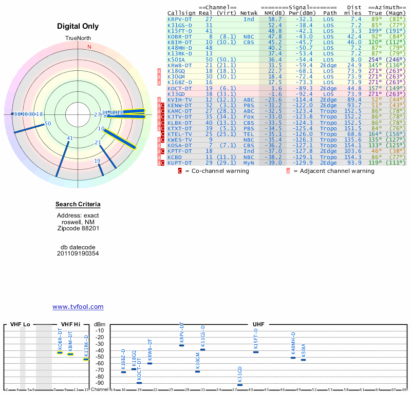Click the adjacent-channel warning icon beside KVIH-TV
Viewport: 411px width, 394px height.
click(159, 100)
